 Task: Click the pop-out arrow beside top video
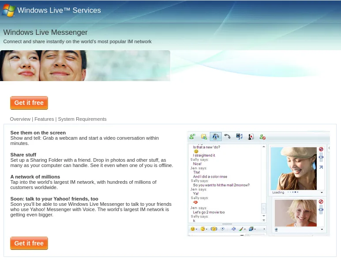click(321, 167)
